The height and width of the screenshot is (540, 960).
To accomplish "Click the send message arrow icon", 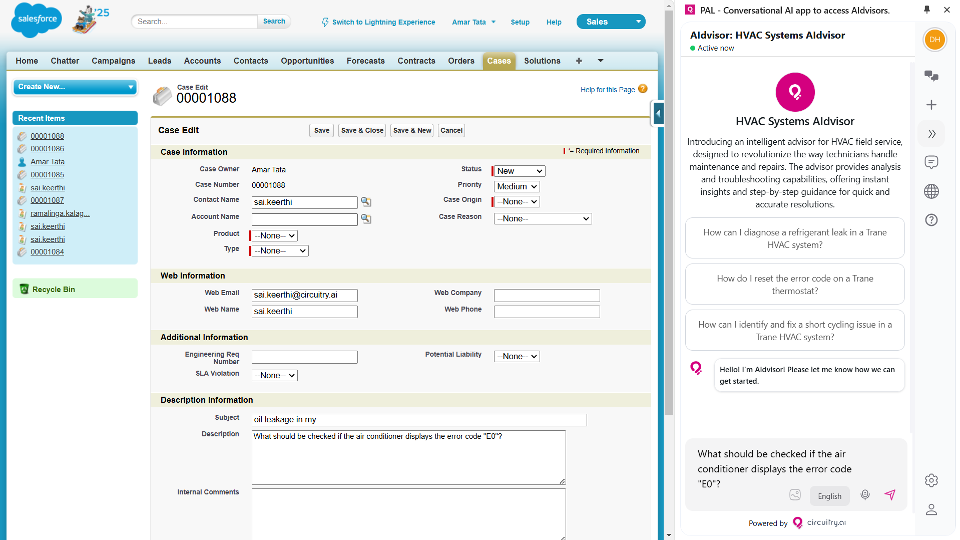I will pyautogui.click(x=889, y=495).
